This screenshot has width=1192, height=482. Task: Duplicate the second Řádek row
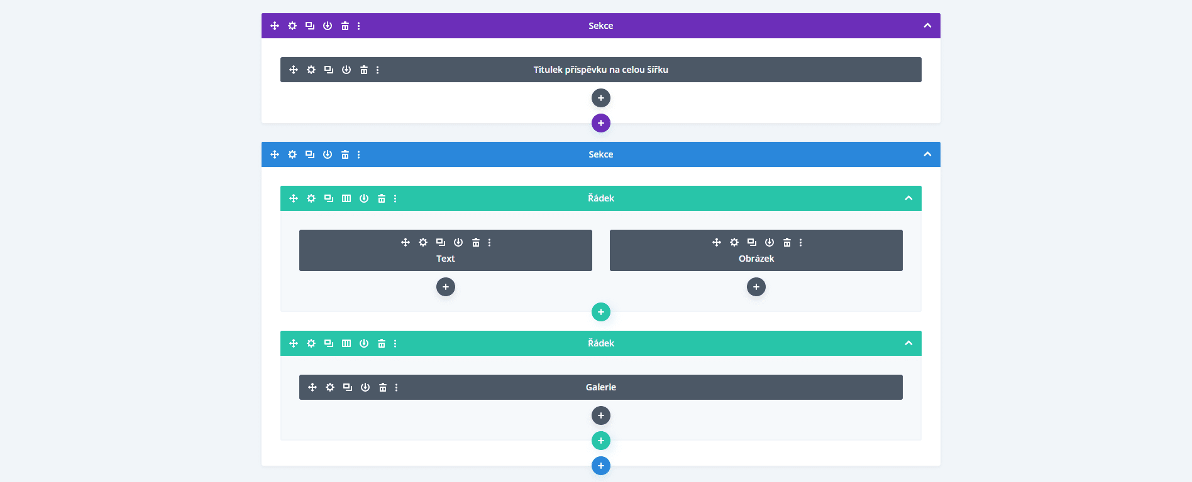[x=329, y=343]
